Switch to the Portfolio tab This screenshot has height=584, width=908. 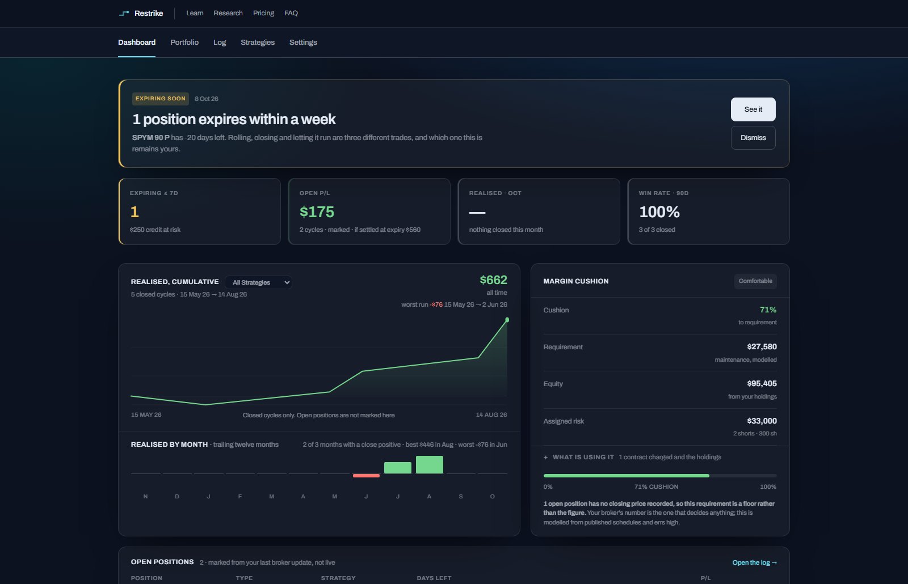pos(184,43)
